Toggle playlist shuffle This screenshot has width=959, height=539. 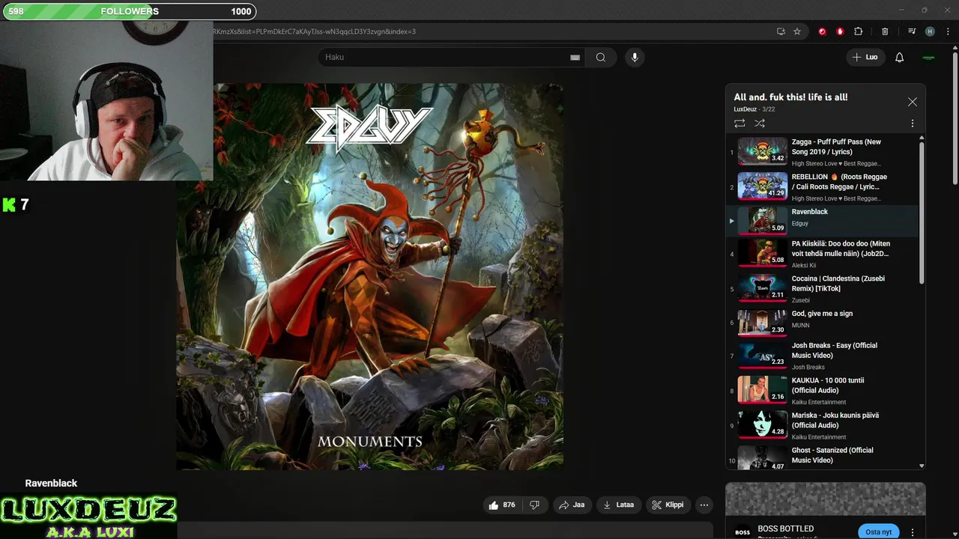[x=760, y=124]
